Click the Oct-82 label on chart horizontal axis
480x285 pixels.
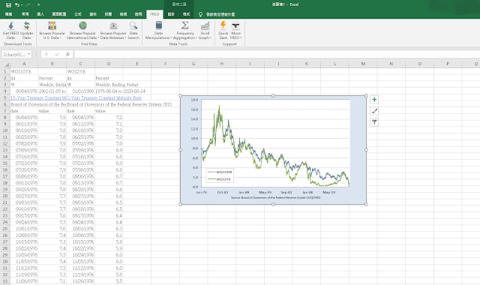pos(223,193)
